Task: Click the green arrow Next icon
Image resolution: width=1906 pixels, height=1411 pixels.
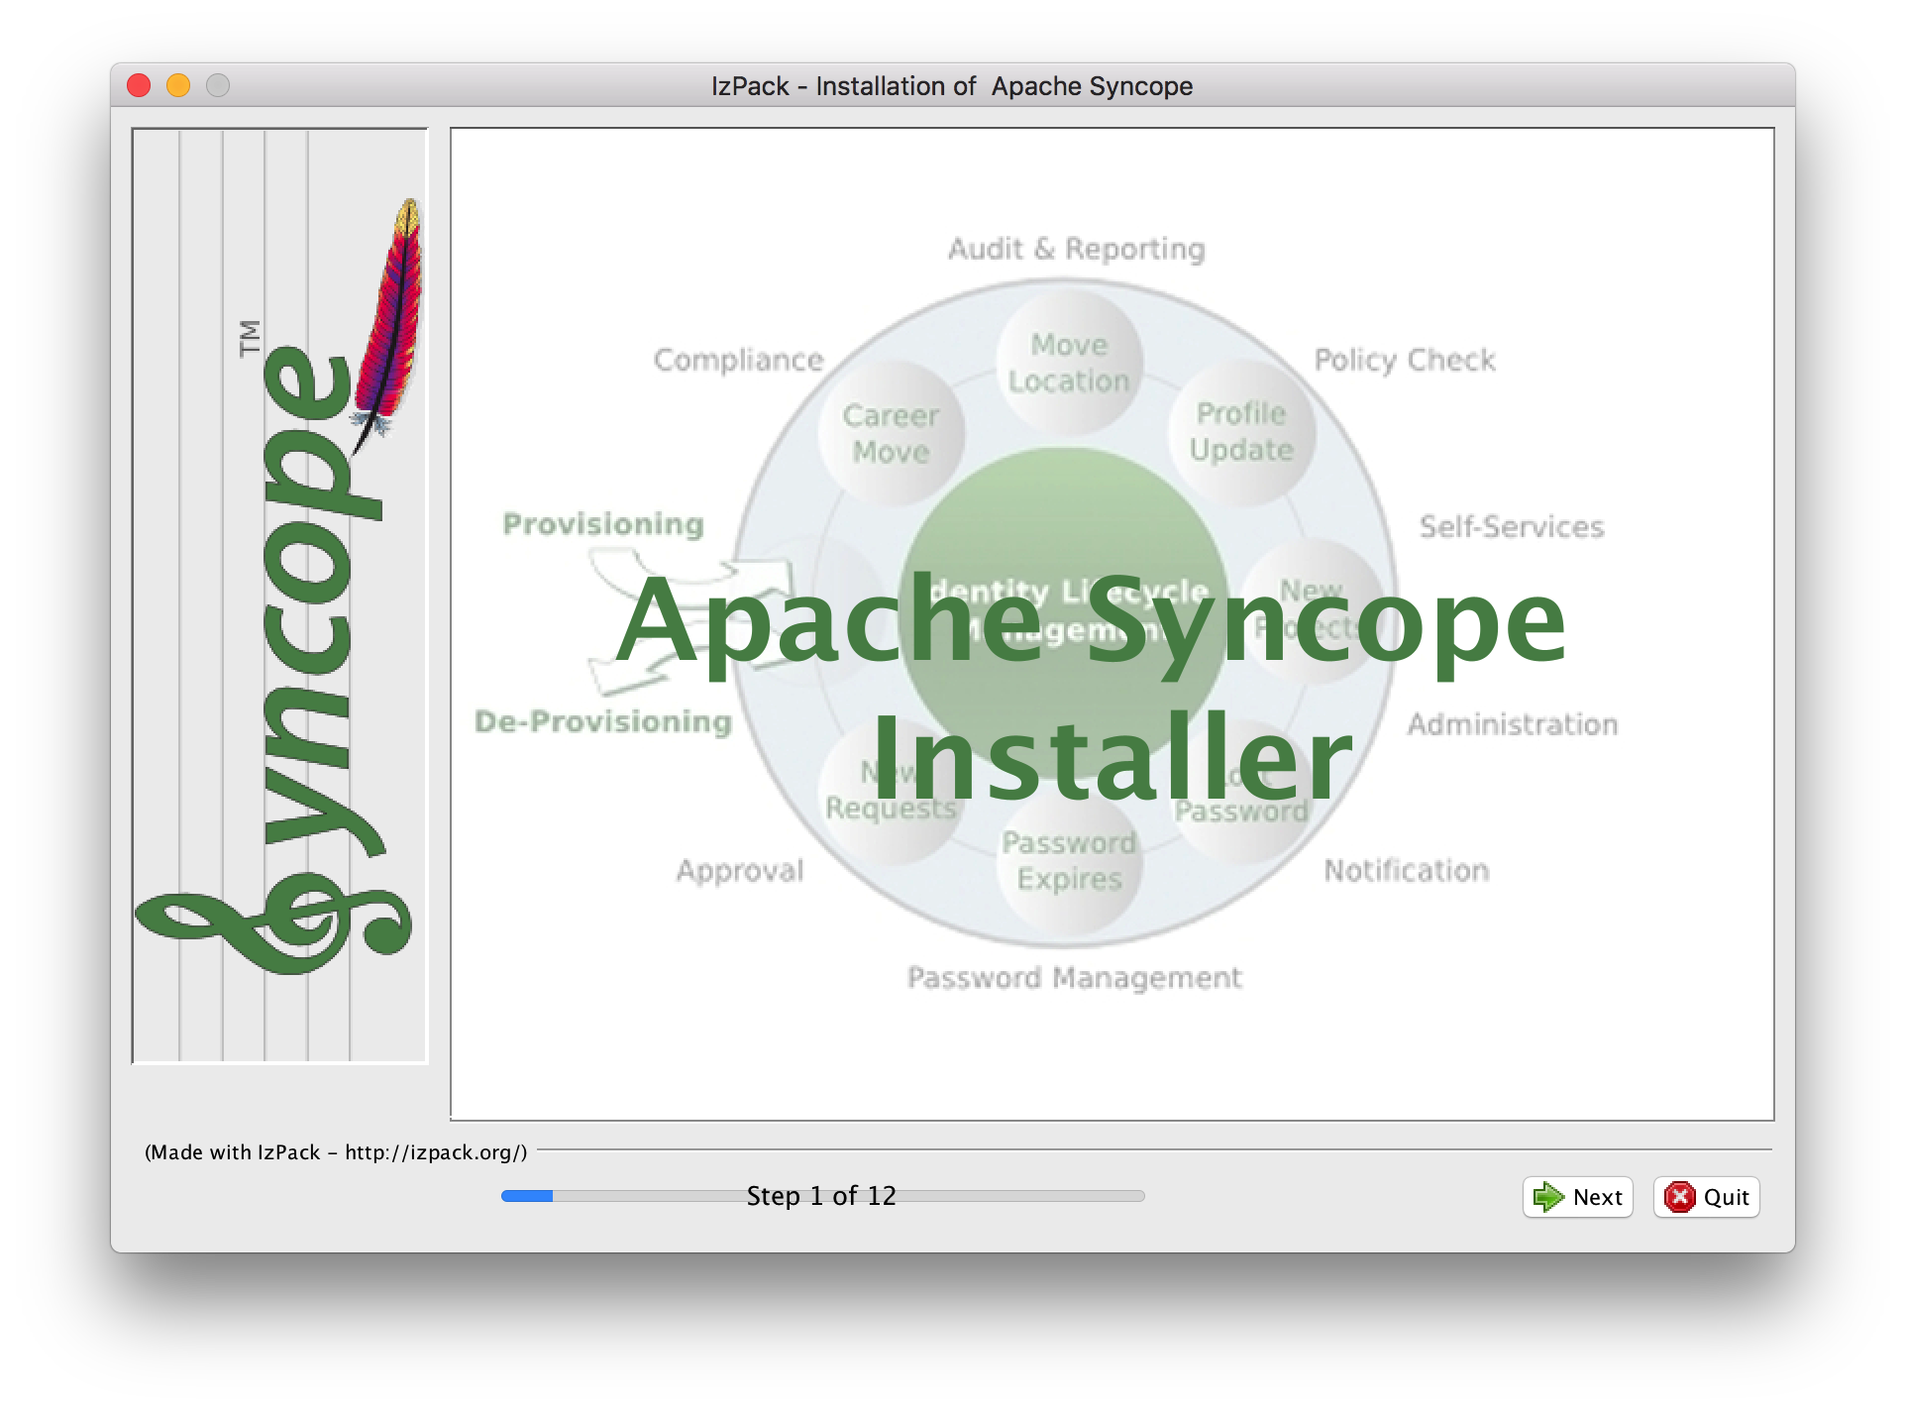Action: tap(1547, 1197)
